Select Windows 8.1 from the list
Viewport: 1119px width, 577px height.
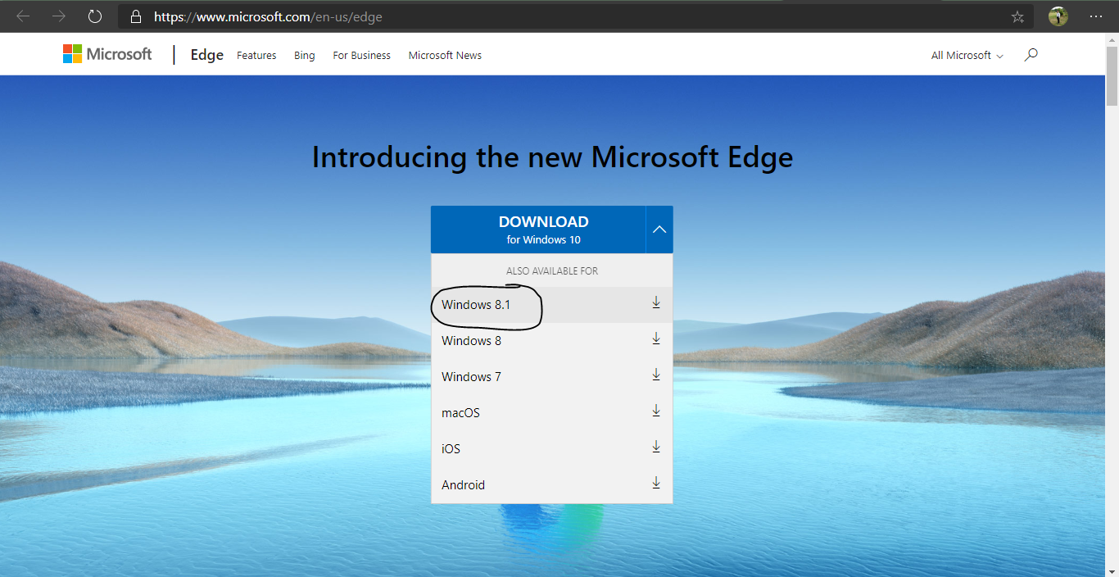tap(552, 305)
